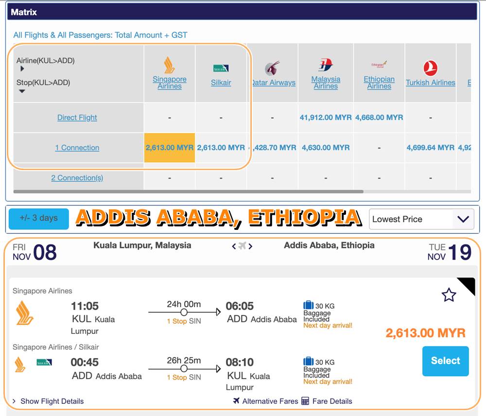Click the Qatar Airways logo in the matrix
The height and width of the screenshot is (416, 486).
point(273,68)
